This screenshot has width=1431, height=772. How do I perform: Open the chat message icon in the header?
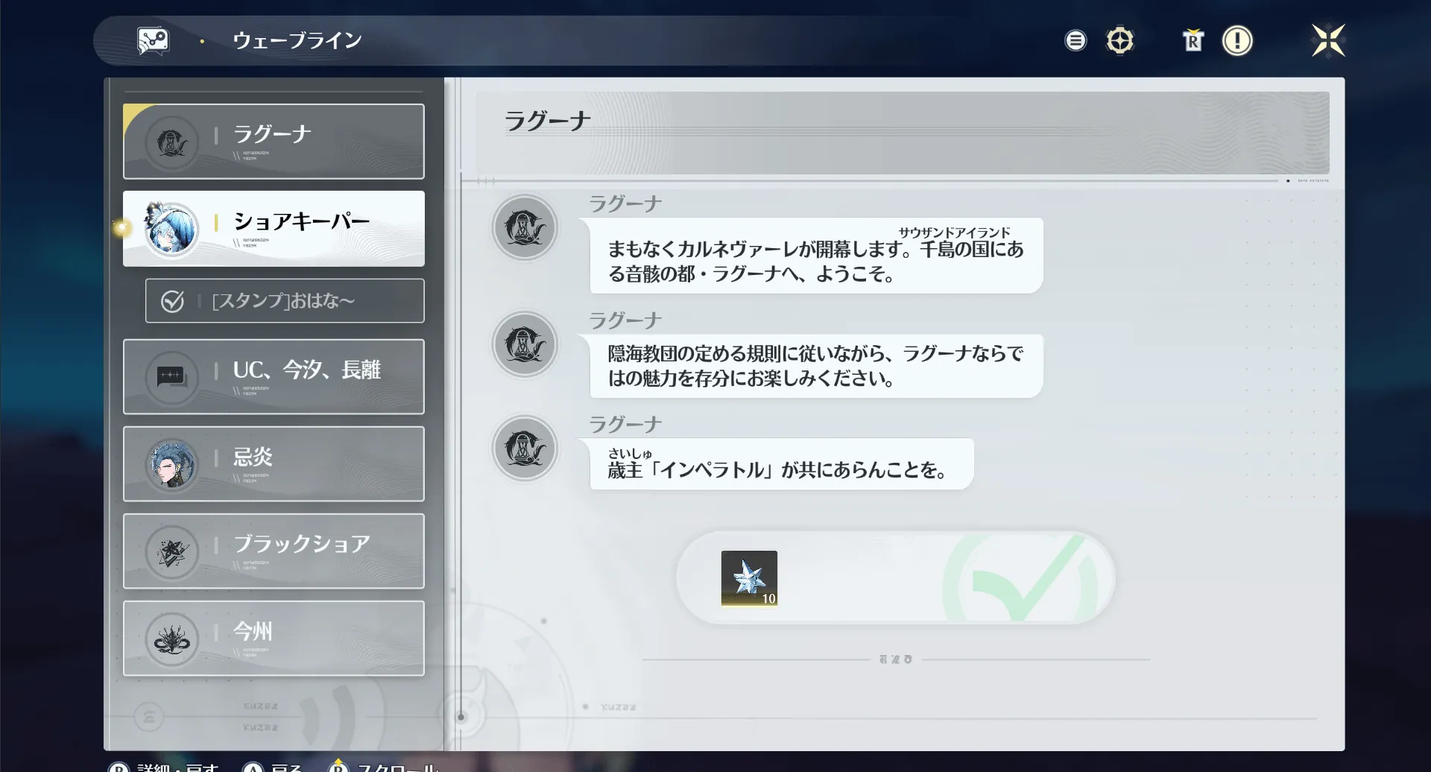point(153,40)
